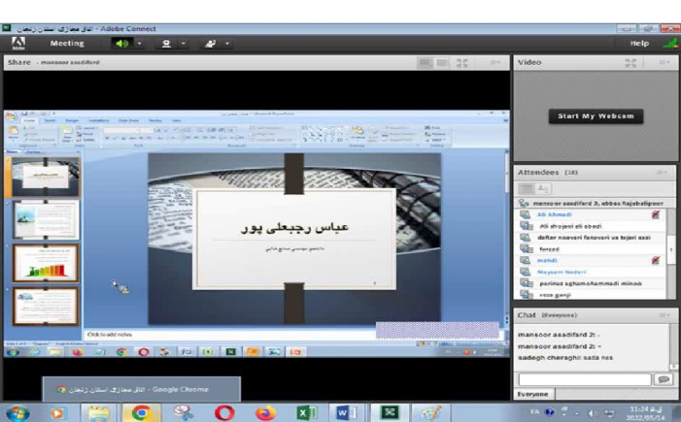This screenshot has width=681, height=422.
Task: Toggle the webcam icon in top bar
Action: (166, 44)
